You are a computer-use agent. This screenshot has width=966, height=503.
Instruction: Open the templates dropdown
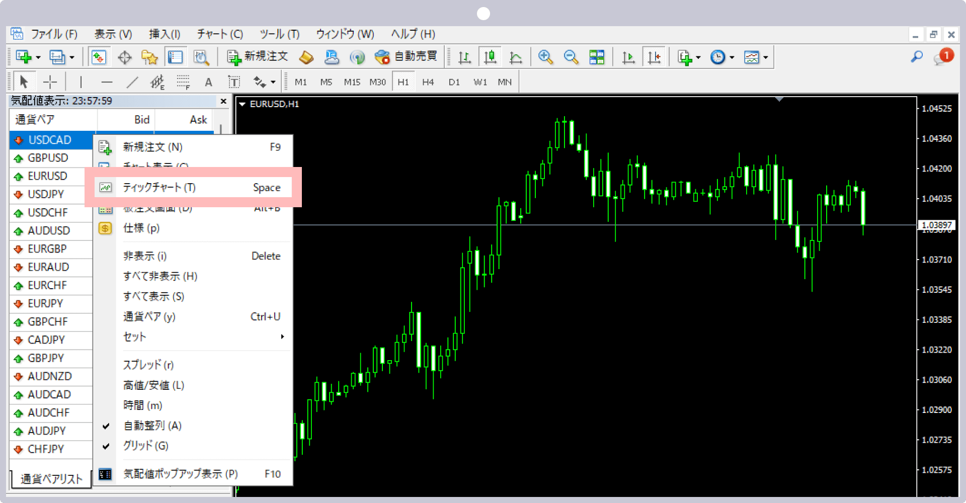[756, 57]
